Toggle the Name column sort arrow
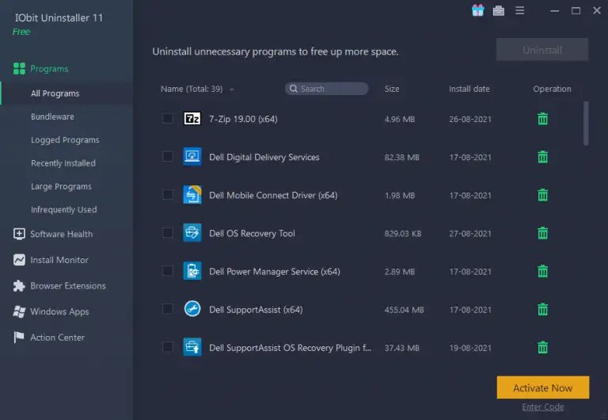The width and height of the screenshot is (608, 420). pyautogui.click(x=231, y=90)
